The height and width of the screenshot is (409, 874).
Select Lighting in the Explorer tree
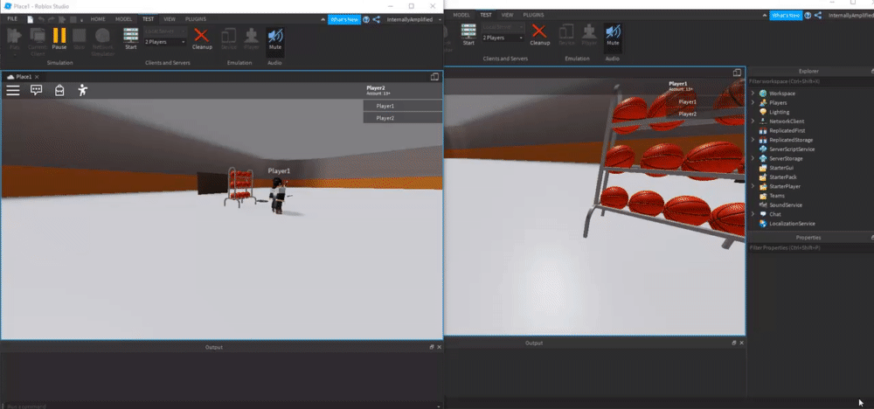(x=780, y=112)
